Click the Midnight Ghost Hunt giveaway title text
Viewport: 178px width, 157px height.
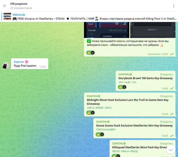pos(127,102)
